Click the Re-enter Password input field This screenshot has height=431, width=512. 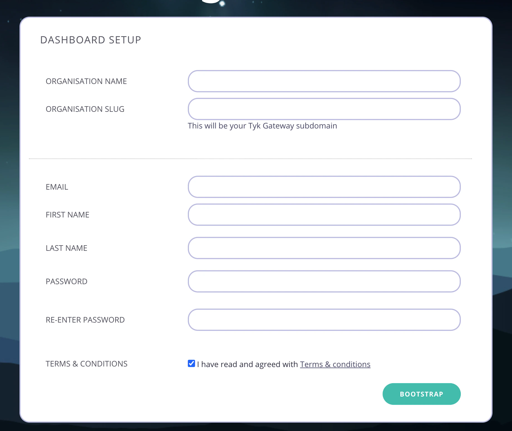pyautogui.click(x=324, y=320)
